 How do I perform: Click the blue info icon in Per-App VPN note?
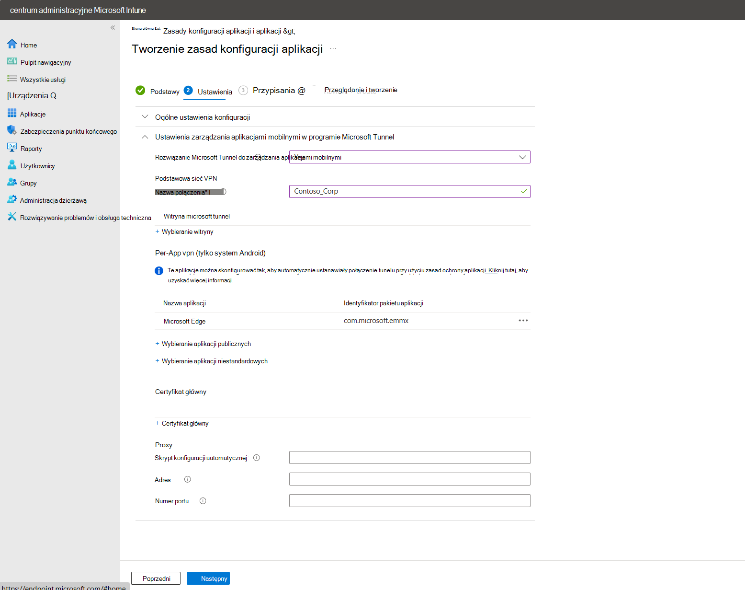tap(159, 271)
